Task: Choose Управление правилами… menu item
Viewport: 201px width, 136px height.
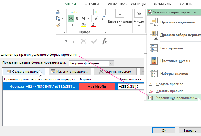Action: (174, 98)
